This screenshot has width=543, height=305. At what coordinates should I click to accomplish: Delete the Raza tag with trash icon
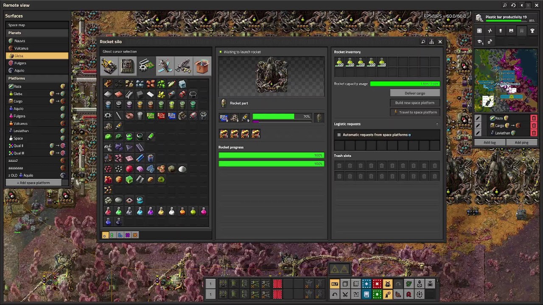[x=534, y=118]
